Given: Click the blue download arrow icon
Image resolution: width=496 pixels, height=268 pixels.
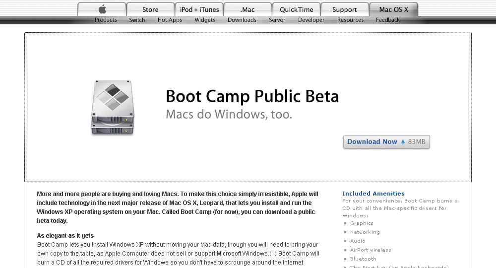Looking at the screenshot, I should tap(403, 142).
